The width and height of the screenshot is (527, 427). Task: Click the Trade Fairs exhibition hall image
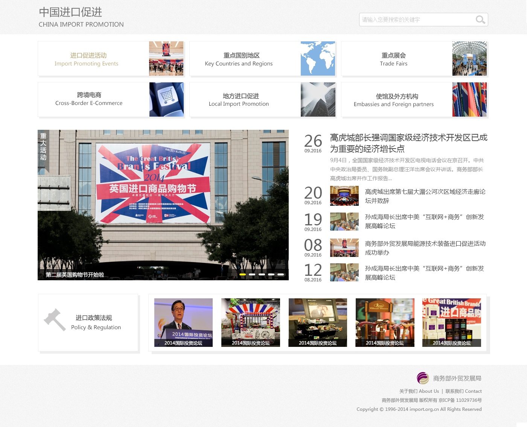click(x=470, y=58)
